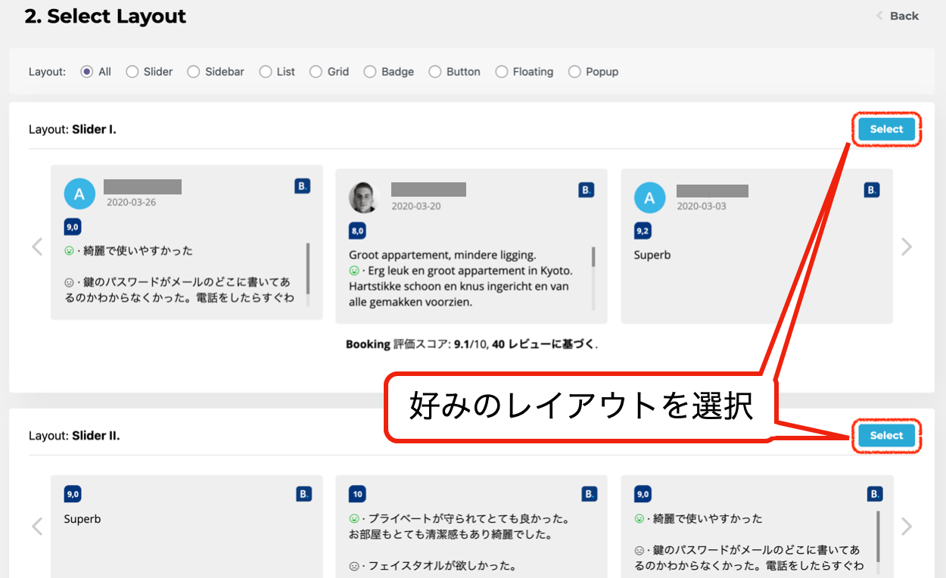Select the Sidebar layout radio option
Screen dimensions: 946x578
(x=193, y=72)
